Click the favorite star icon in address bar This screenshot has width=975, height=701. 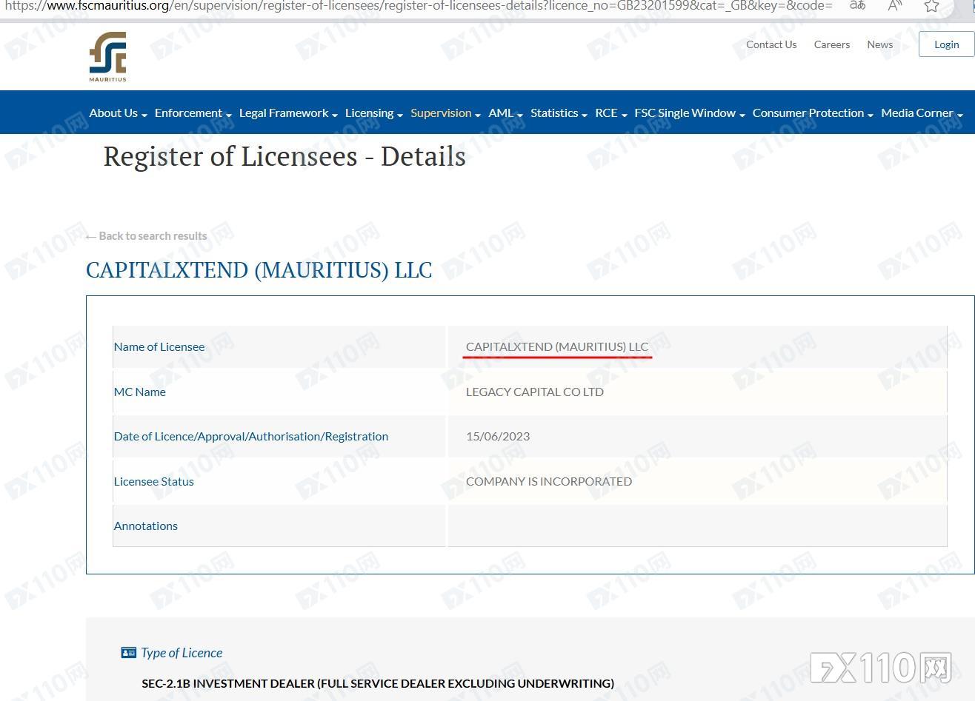pyautogui.click(x=931, y=6)
